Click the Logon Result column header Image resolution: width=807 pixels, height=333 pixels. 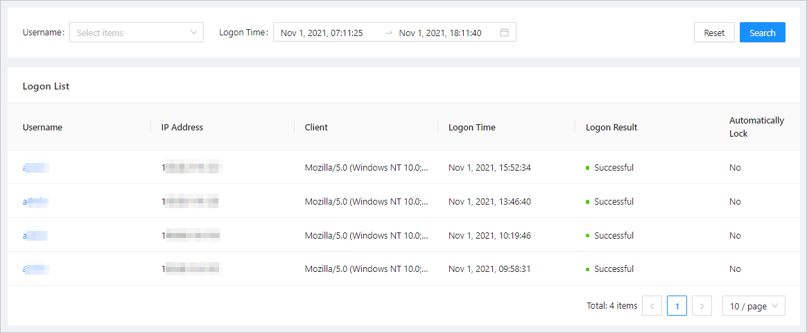point(611,127)
